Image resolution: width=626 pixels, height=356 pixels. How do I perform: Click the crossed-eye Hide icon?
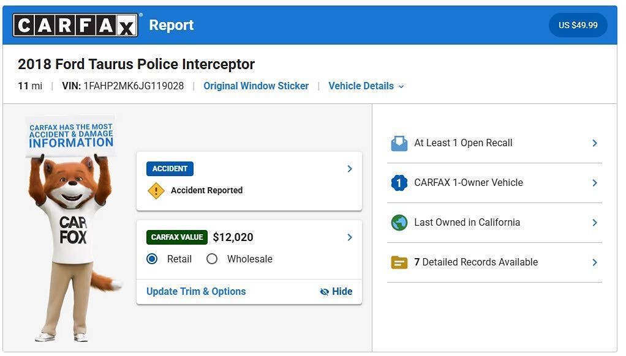(x=325, y=292)
